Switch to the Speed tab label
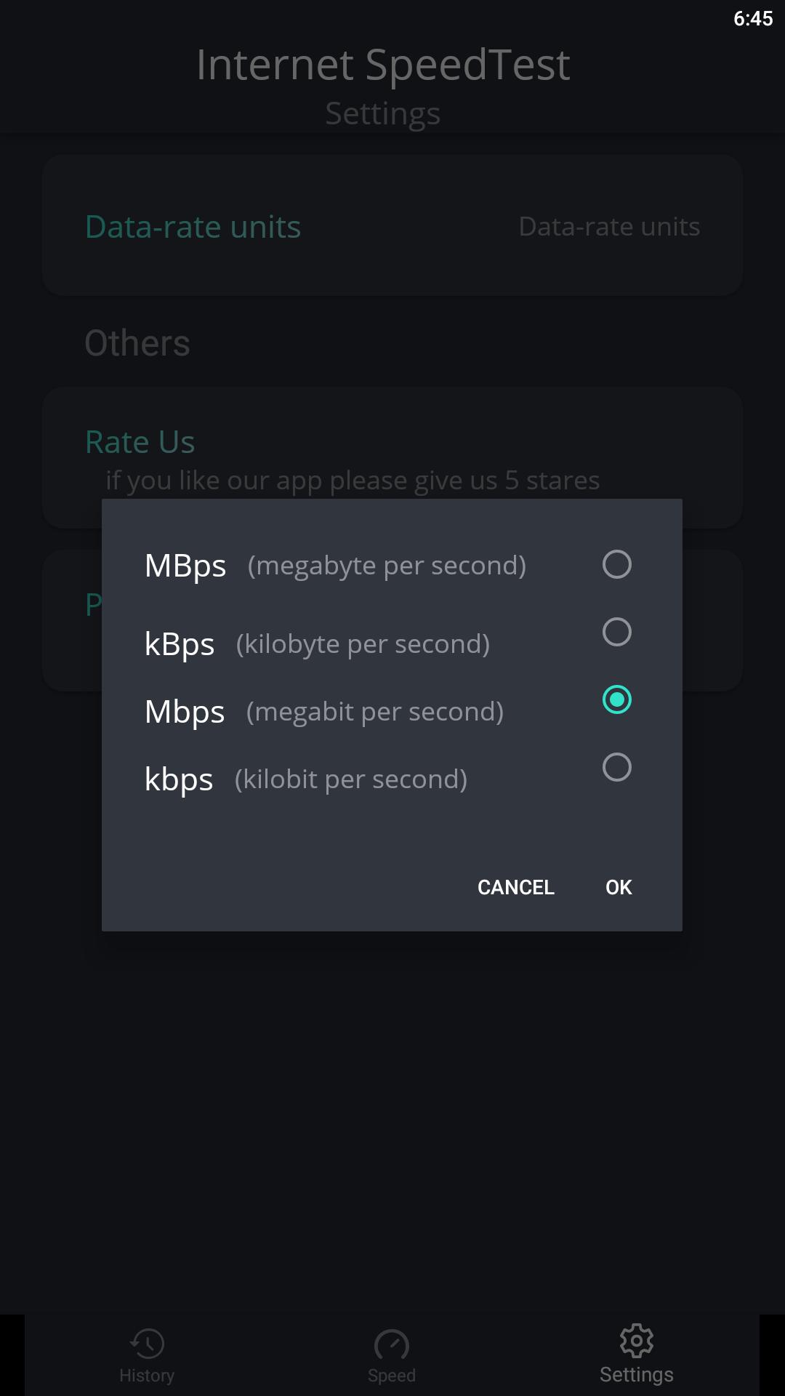This screenshot has height=1396, width=785. click(x=392, y=1376)
